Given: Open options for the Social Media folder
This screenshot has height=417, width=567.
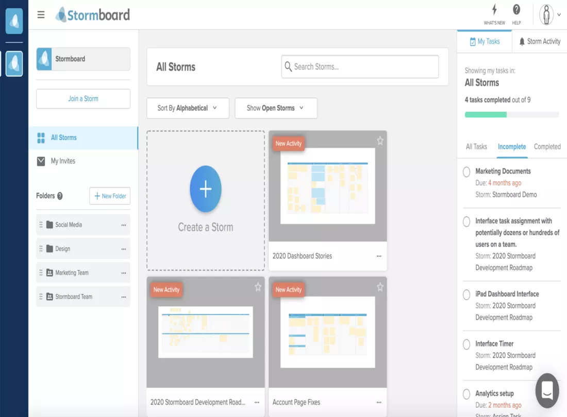Looking at the screenshot, I should pos(124,225).
